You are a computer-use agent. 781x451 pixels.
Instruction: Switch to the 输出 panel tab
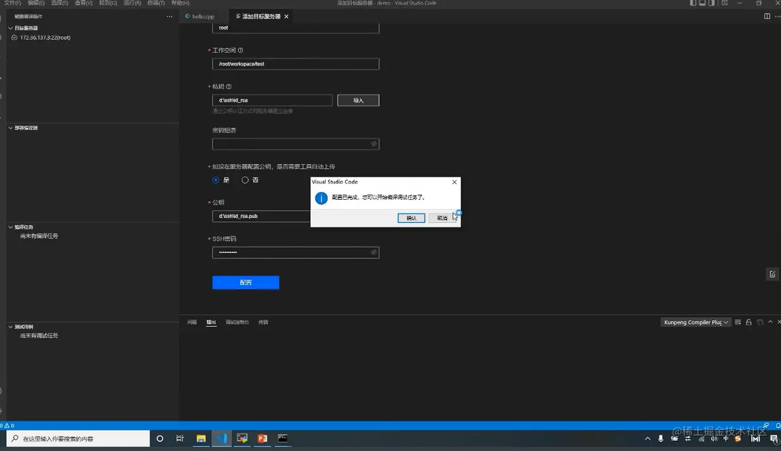(211, 322)
